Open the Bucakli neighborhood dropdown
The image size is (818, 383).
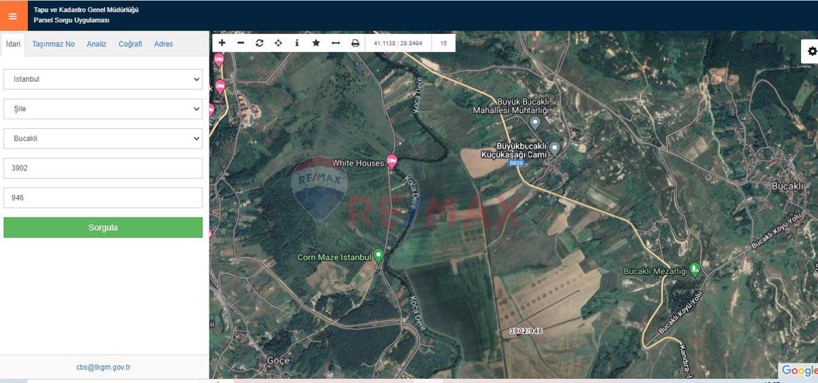coord(103,138)
